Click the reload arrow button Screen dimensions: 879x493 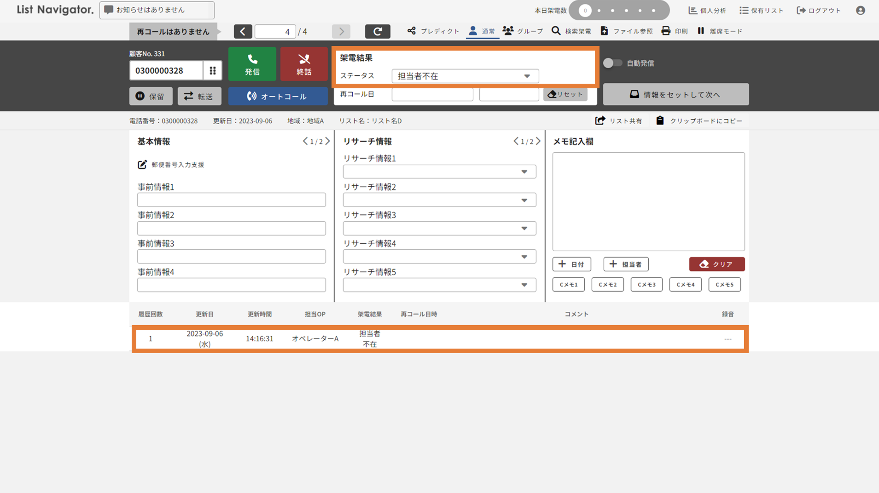pyautogui.click(x=378, y=31)
